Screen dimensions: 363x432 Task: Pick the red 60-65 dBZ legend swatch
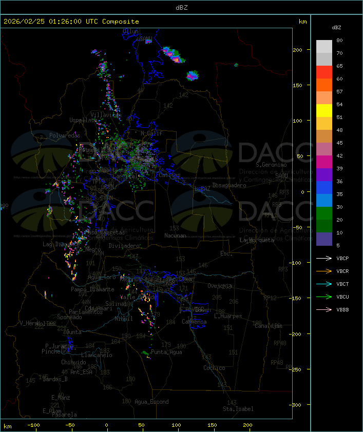pos(324,72)
